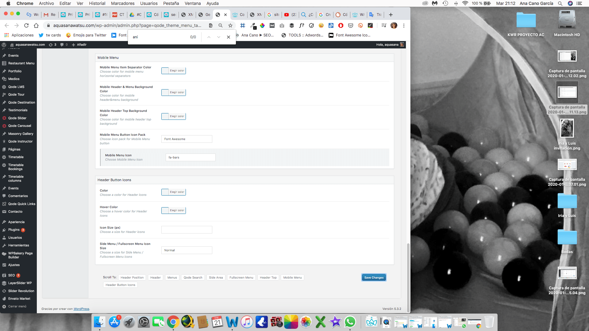Screen dimensions: 589x331
Task: Open Iria y Luis invitación.png thumbnail
Action: 567,128
